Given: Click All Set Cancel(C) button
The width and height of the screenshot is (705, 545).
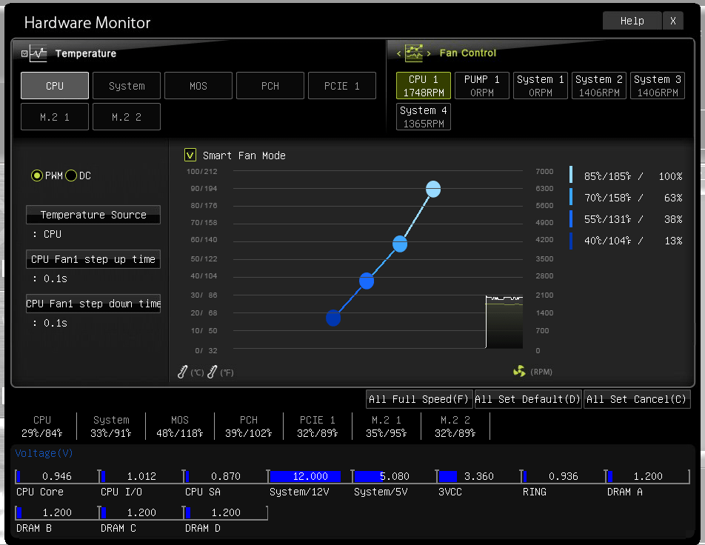Looking at the screenshot, I should pos(637,399).
